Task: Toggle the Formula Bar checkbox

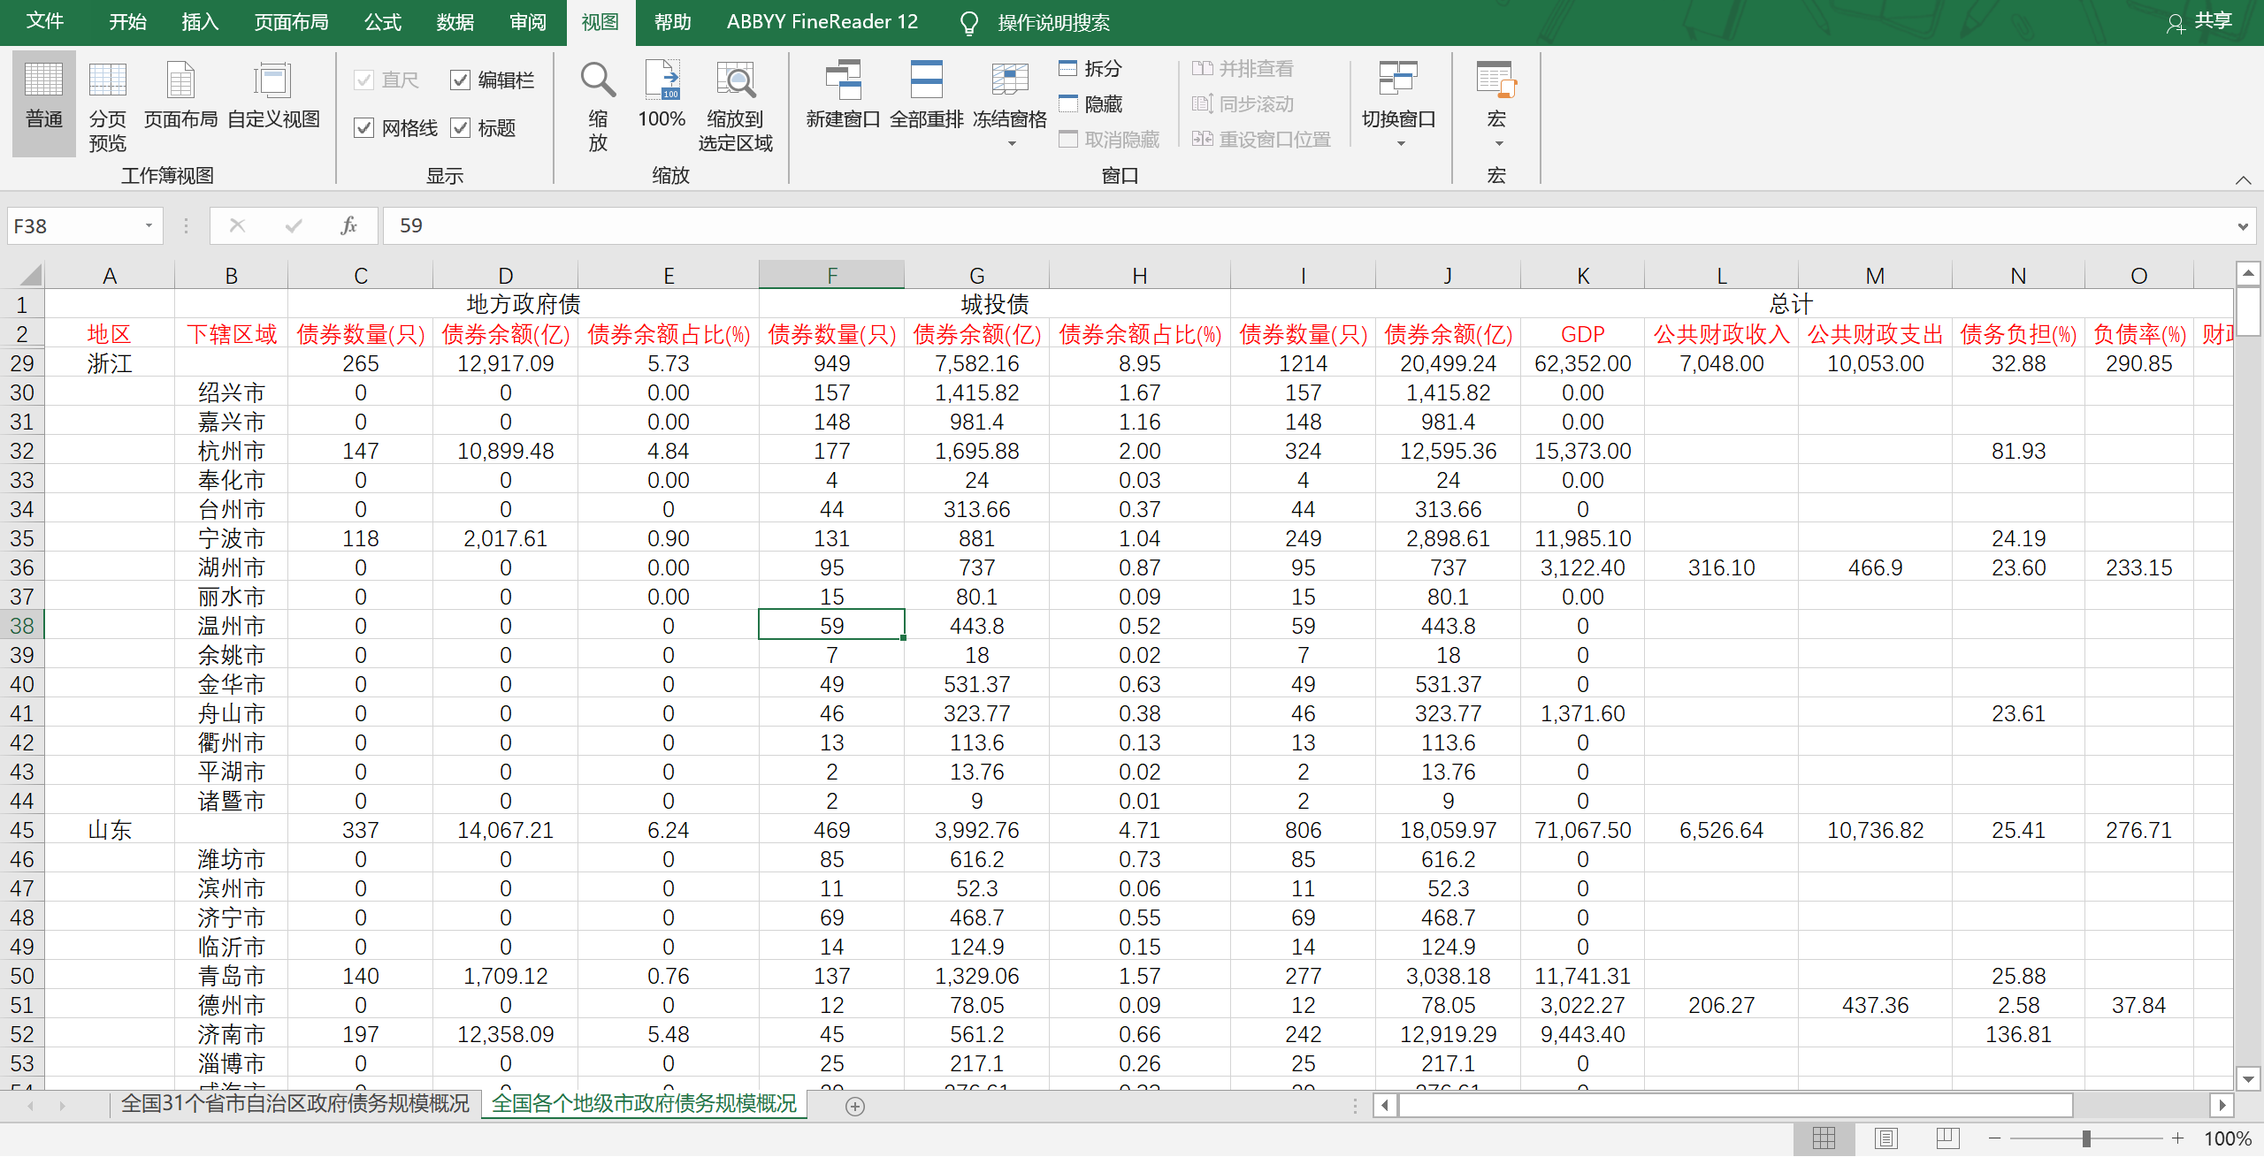Action: (x=461, y=80)
